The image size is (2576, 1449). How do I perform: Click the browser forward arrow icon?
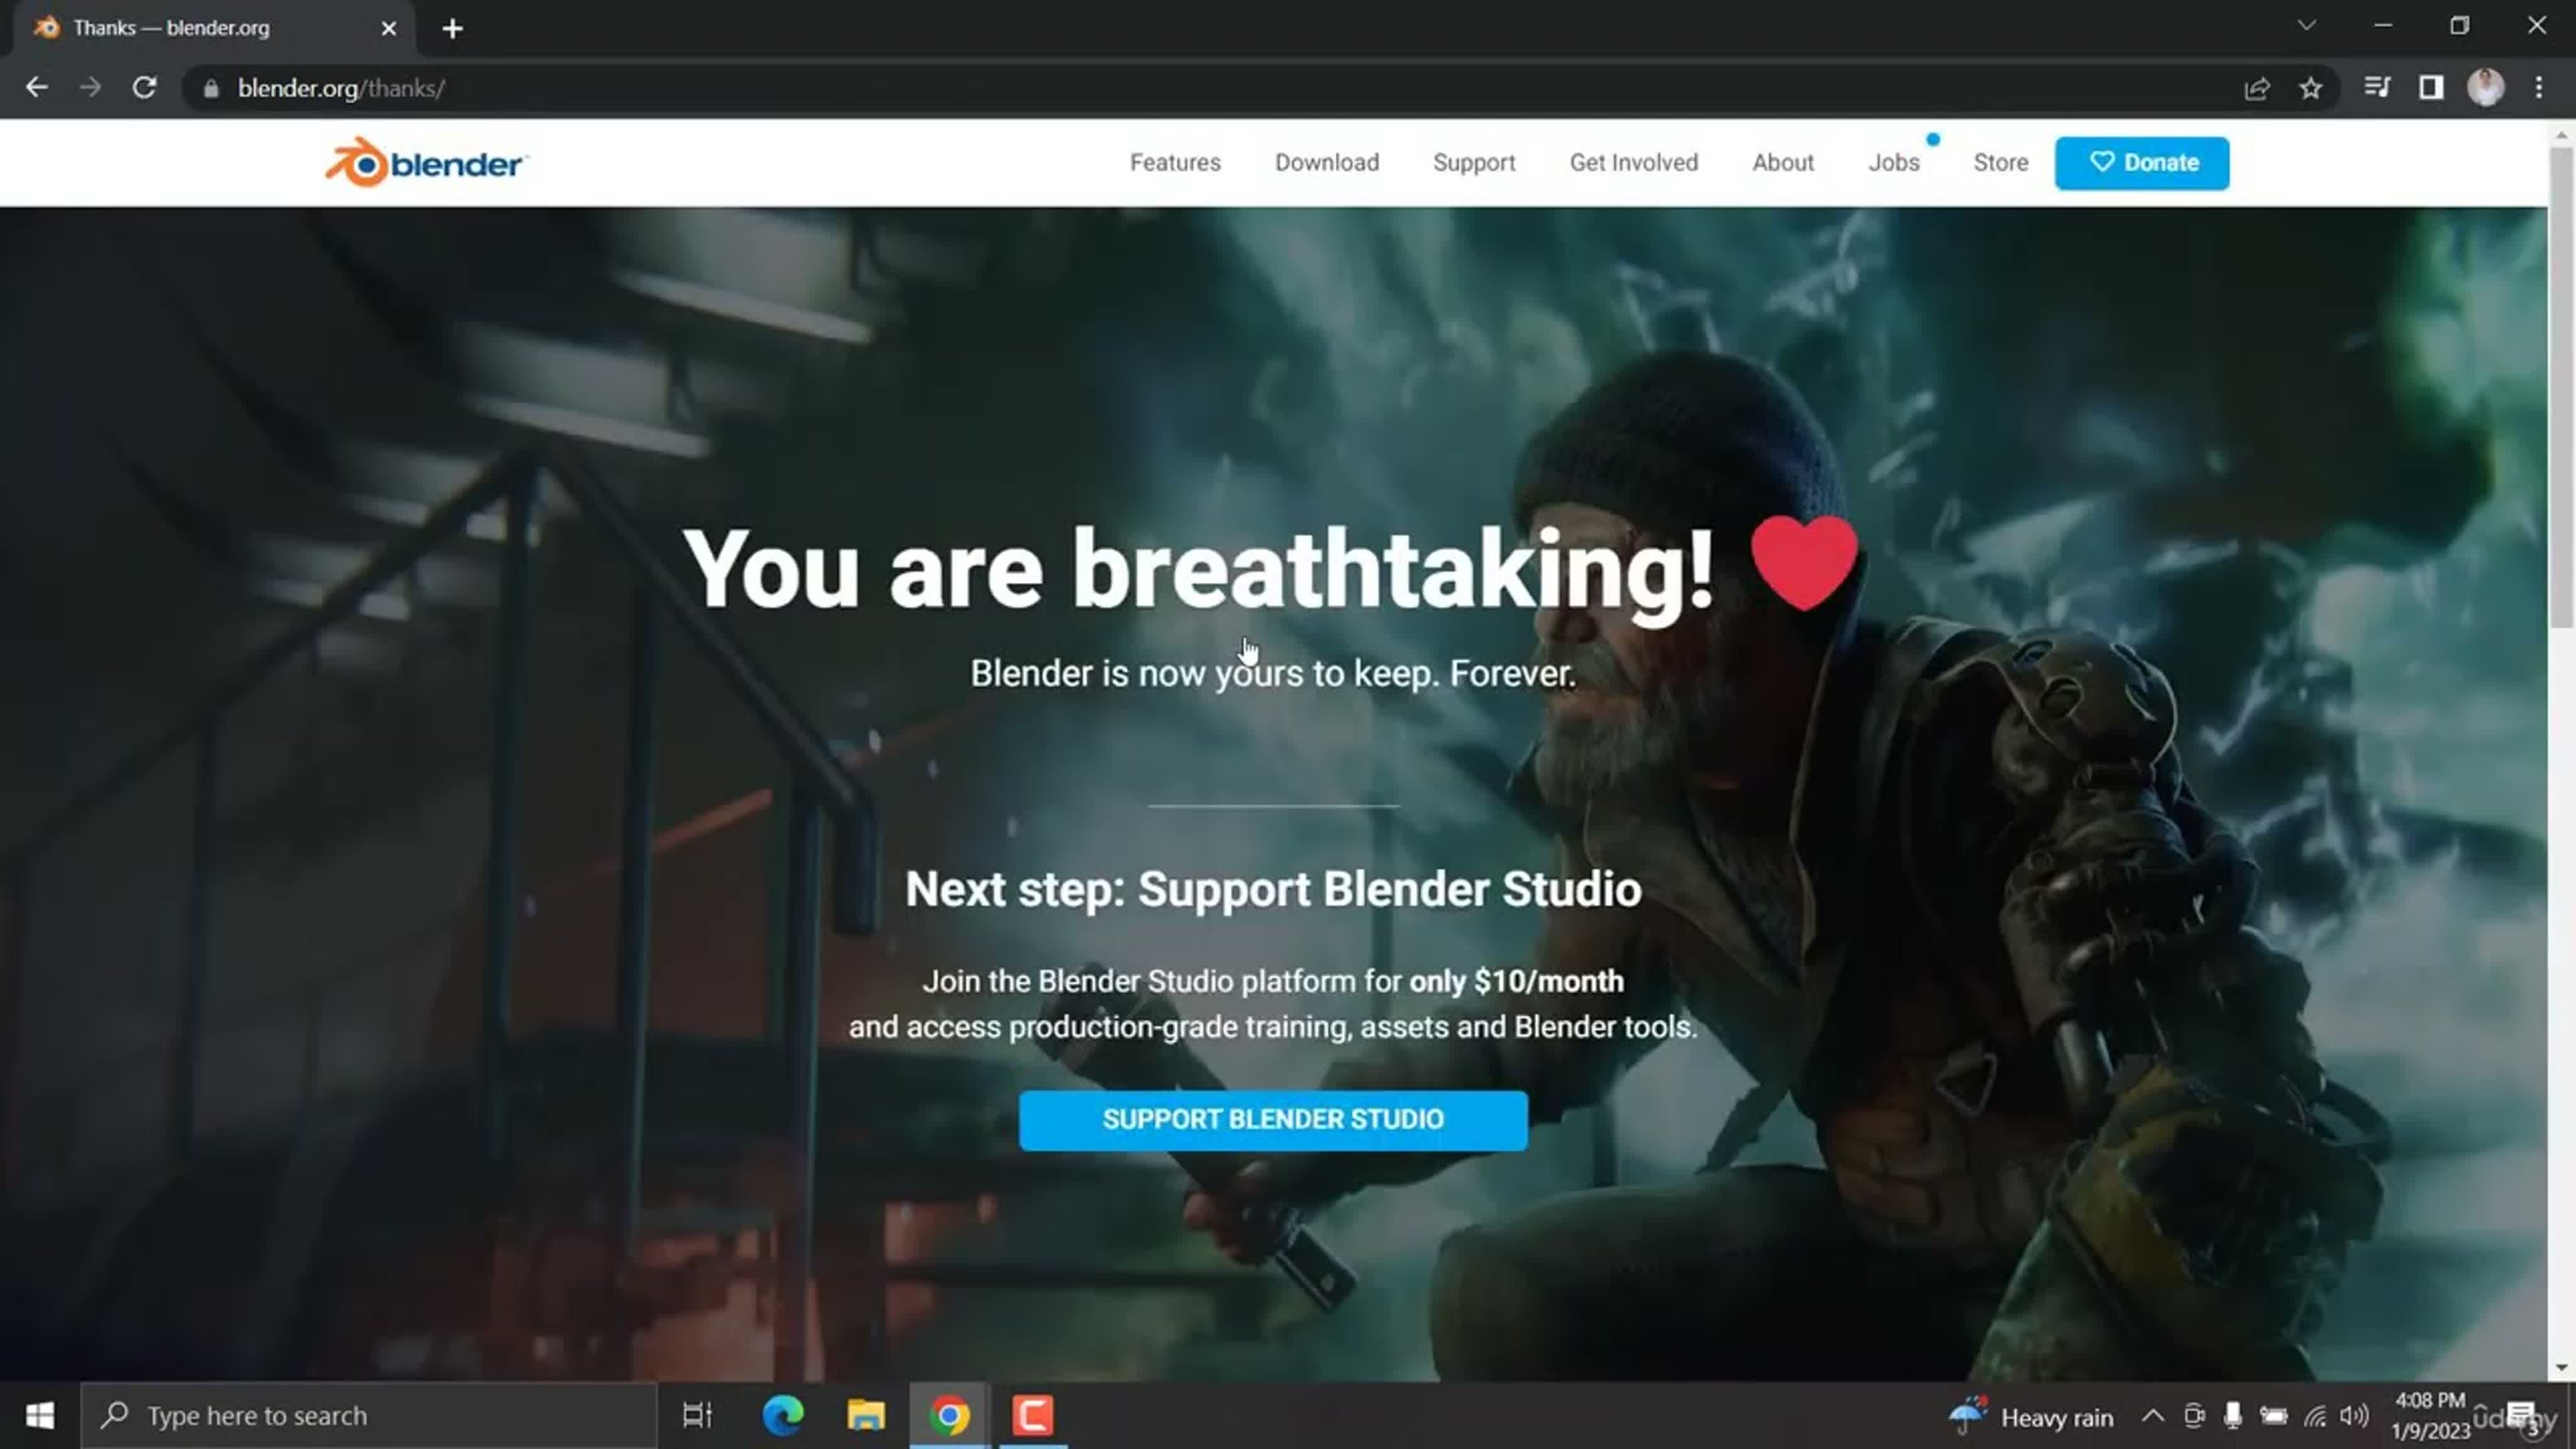(x=90, y=87)
